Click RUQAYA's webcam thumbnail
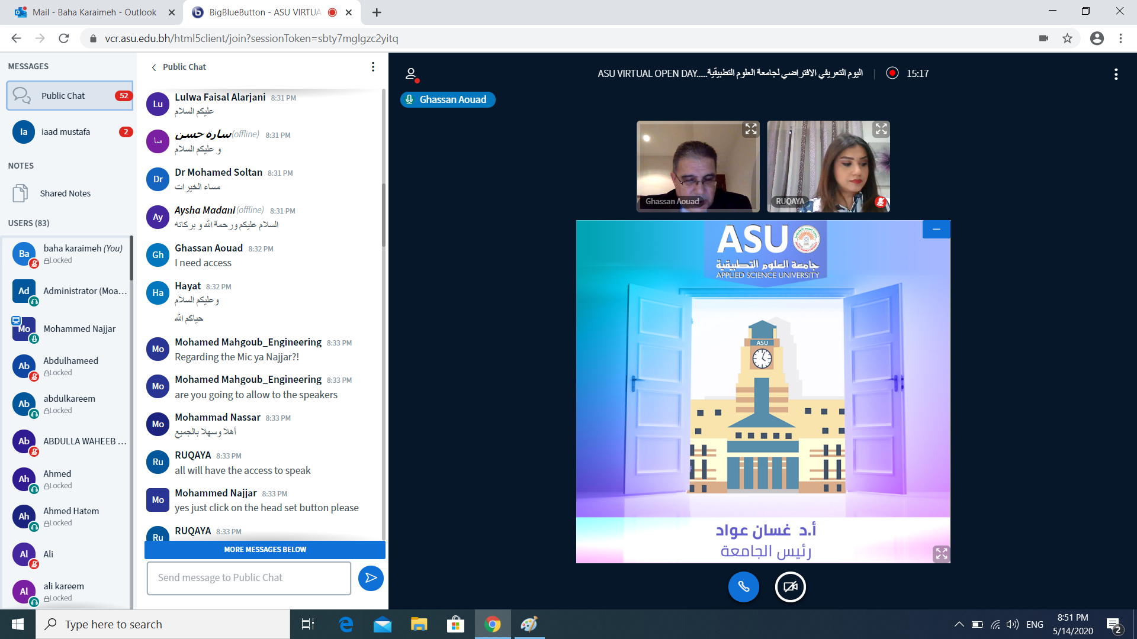This screenshot has width=1137, height=639. (828, 166)
